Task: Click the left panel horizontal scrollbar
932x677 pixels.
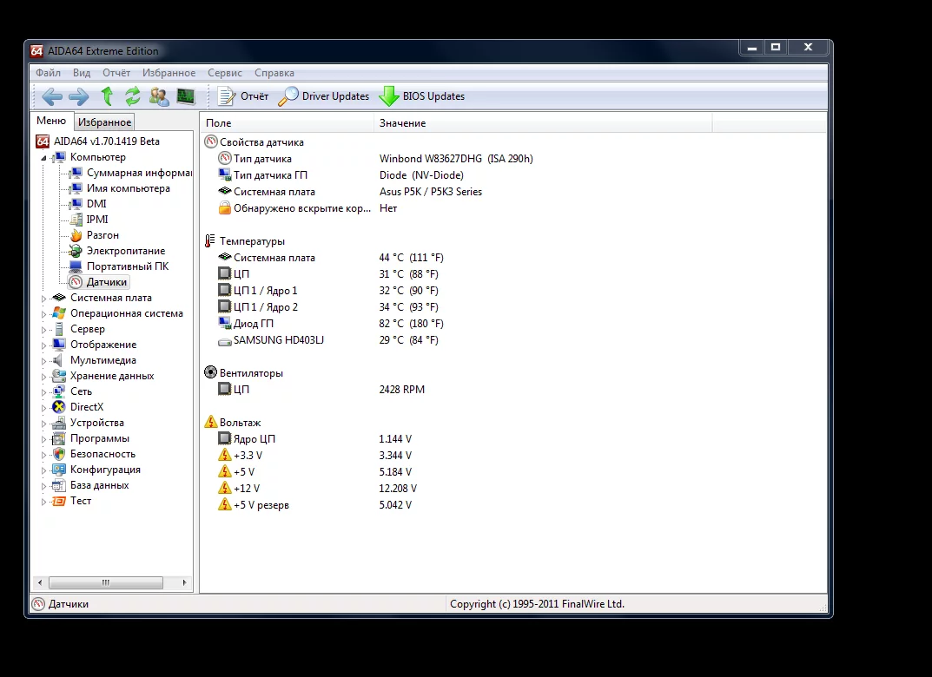Action: pyautogui.click(x=106, y=582)
